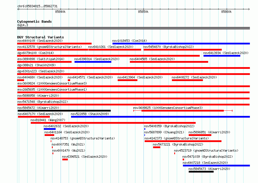The width and height of the screenshot is (258, 183).
Task: Open the nsv5845473 (Almarri2020) variant label
Action: (209, 169)
